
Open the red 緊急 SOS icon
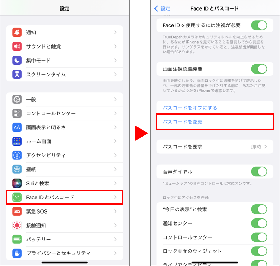coord(17,211)
